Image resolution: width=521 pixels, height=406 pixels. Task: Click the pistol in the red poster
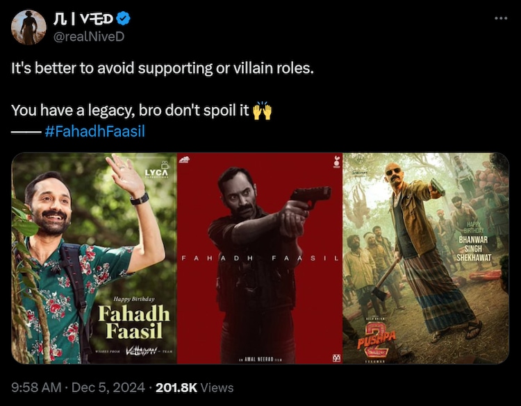pos(311,196)
